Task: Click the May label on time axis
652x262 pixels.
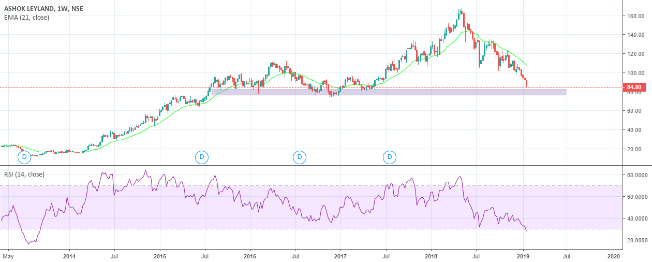Action: click(8, 255)
